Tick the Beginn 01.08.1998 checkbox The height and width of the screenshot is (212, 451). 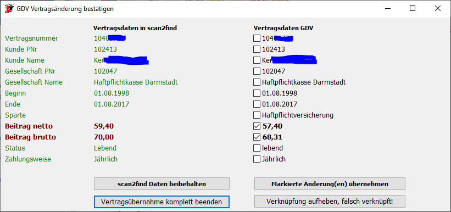click(x=257, y=93)
